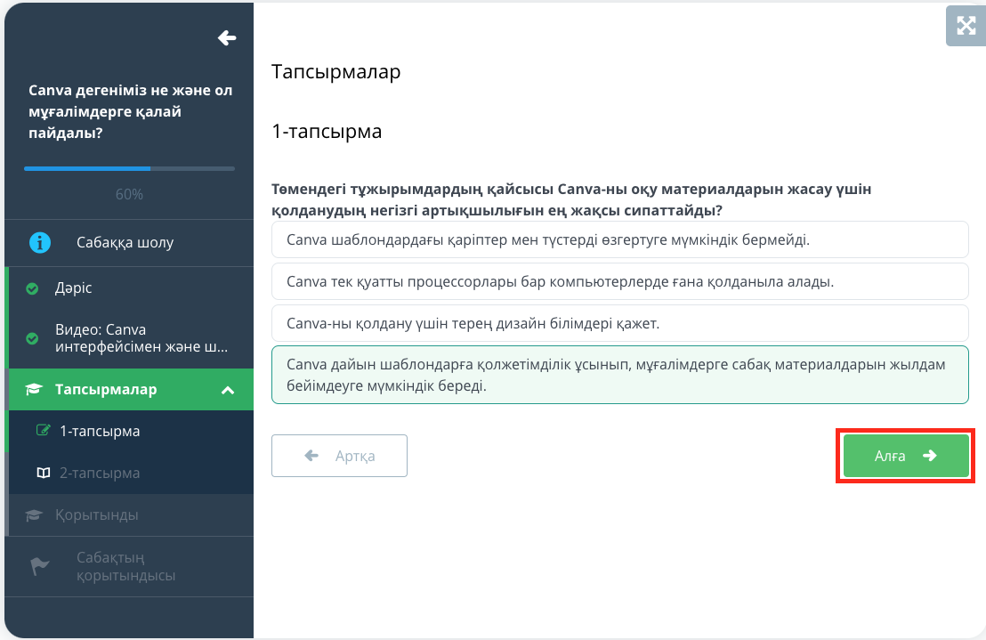This screenshot has height=640, width=986.
Task: Select answer about қуатты процессорлары компьютерлер
Action: pos(619,281)
